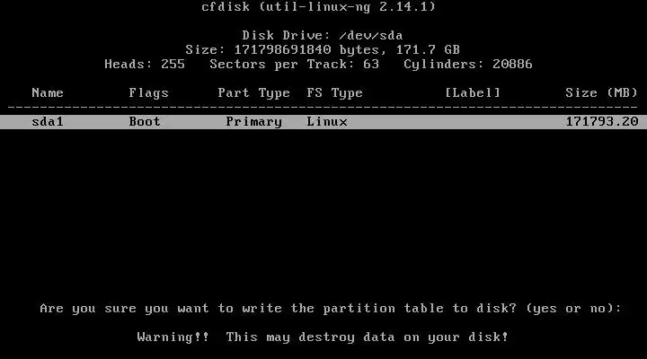Click the Primary part type entry
647x359 pixels.
253,122
